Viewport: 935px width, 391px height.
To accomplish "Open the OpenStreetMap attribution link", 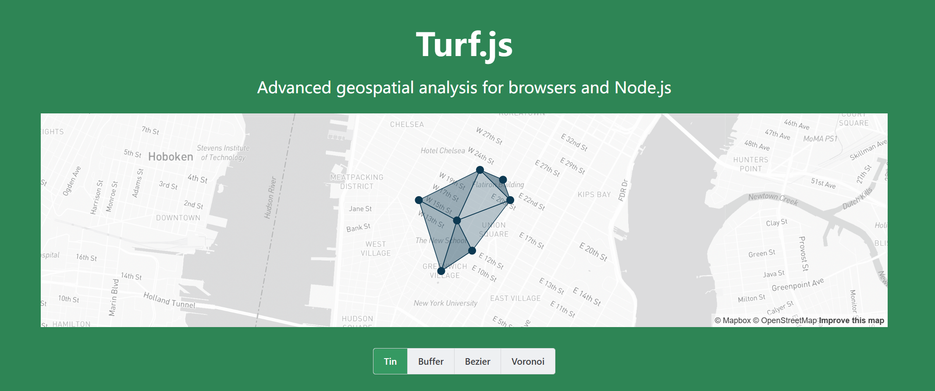I will pyautogui.click(x=785, y=321).
